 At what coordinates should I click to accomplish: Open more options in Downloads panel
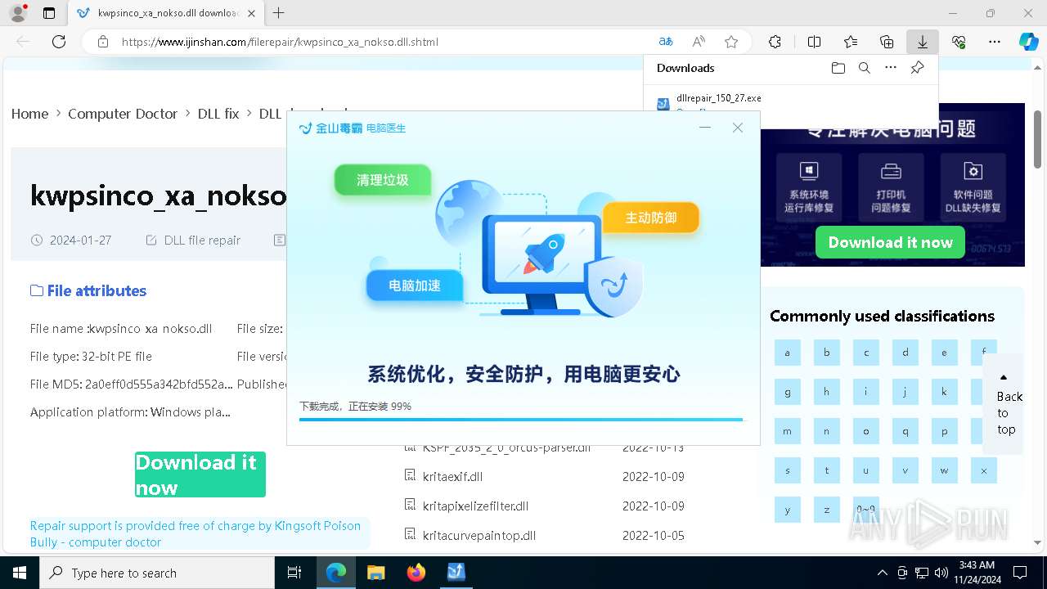pos(891,68)
